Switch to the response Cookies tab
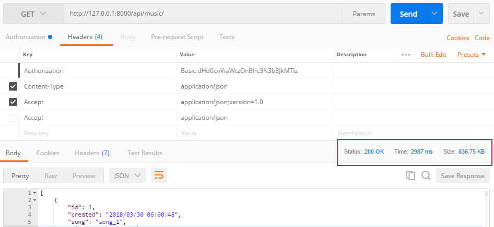Image resolution: width=494 pixels, height=227 pixels. [48, 153]
